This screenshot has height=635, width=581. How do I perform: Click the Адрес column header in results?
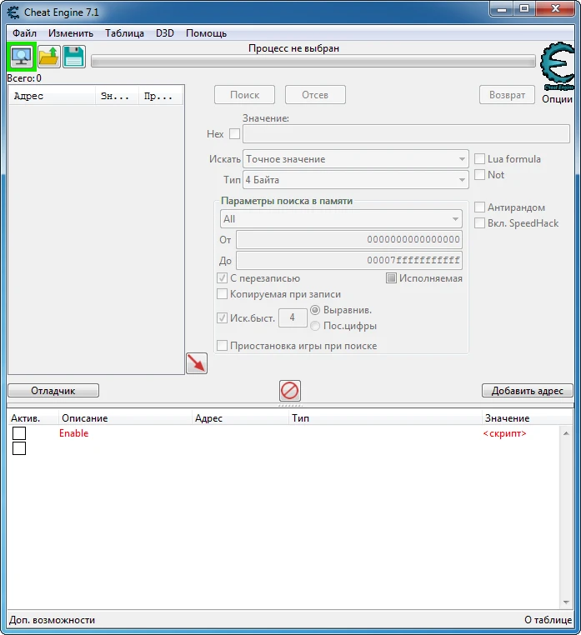click(x=52, y=97)
